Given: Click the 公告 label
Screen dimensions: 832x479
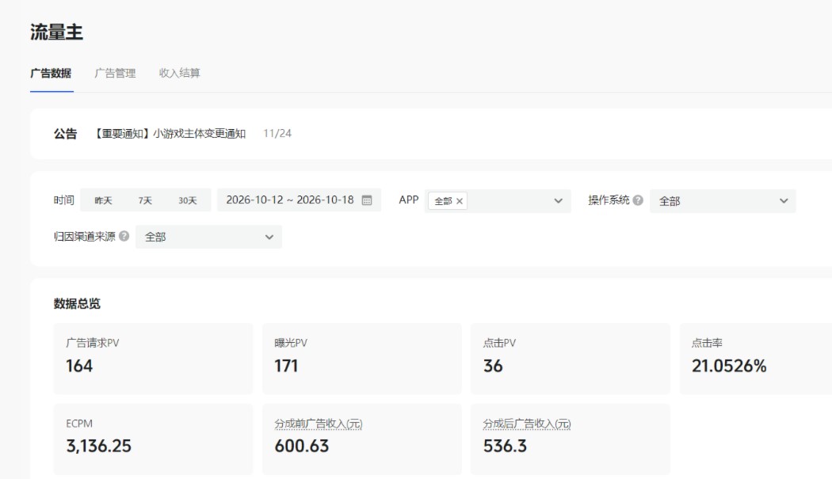Looking at the screenshot, I should 65,134.
